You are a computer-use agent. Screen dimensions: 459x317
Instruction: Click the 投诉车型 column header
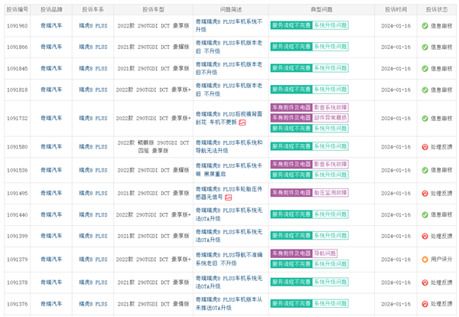[154, 10]
